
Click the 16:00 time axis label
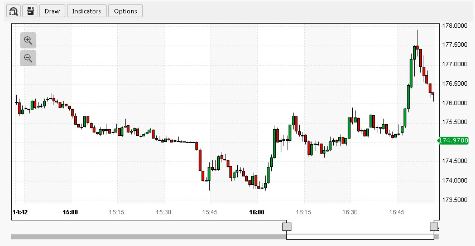coord(257,212)
